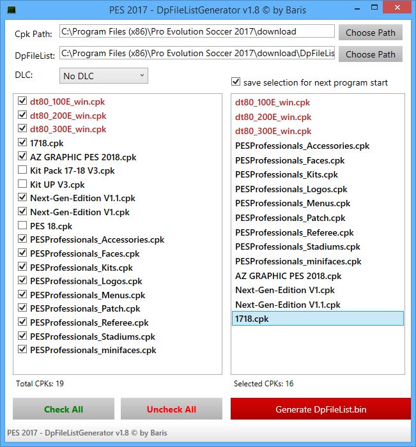Select PESProfessionals_Logos.cpk in right list
Viewport: 416px width, 447px height.
click(318, 189)
